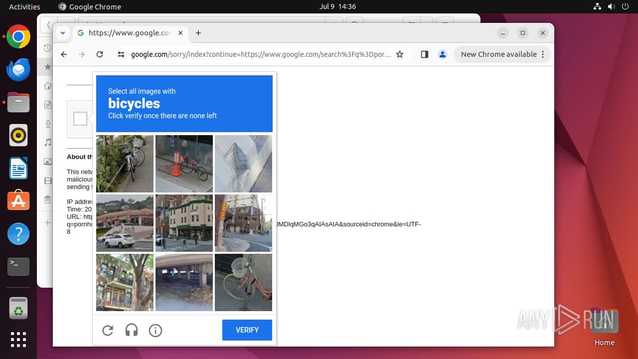Screen dimensions: 638x359
Task: Select the bicycle-with-basket image tile
Action: [125, 164]
